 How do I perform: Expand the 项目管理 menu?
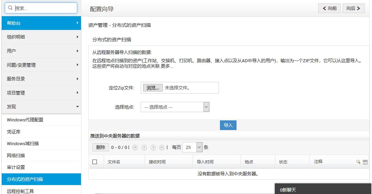tap(41, 93)
